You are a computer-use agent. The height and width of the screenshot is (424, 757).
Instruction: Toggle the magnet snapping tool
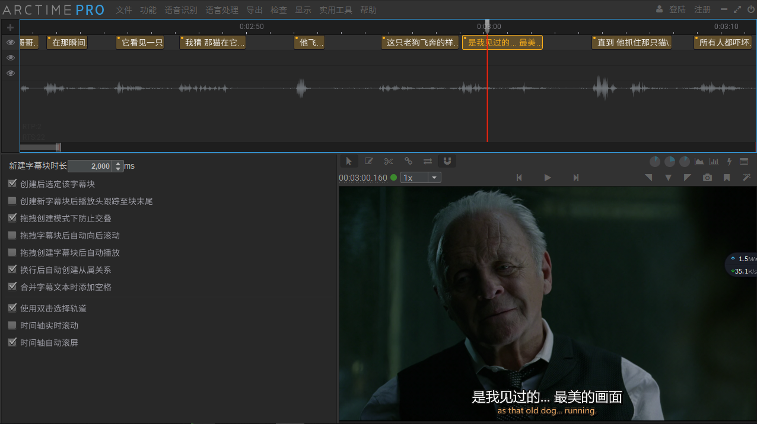(x=448, y=161)
